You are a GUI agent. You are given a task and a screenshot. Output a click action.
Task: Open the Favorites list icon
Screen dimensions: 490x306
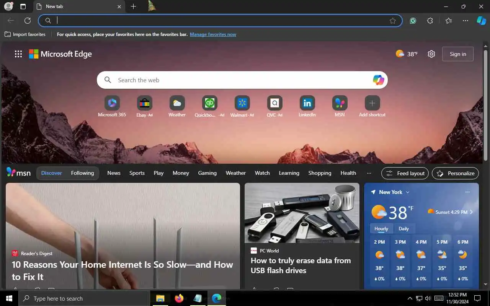point(449,21)
